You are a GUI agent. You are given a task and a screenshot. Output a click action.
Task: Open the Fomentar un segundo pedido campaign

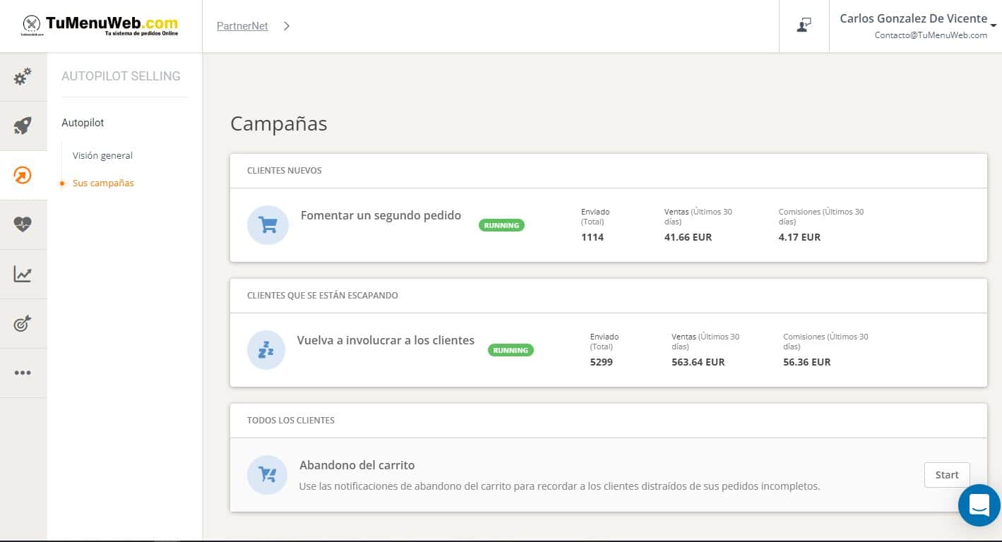[381, 215]
